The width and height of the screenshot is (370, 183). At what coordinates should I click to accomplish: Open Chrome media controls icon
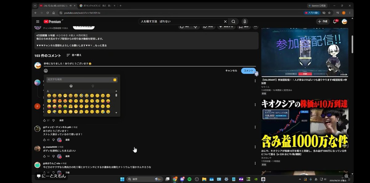(338, 13)
